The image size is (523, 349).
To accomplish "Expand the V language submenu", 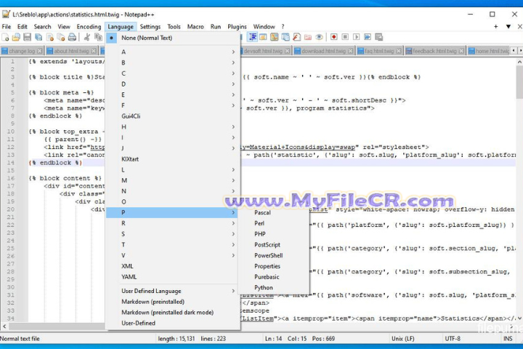I will point(173,255).
